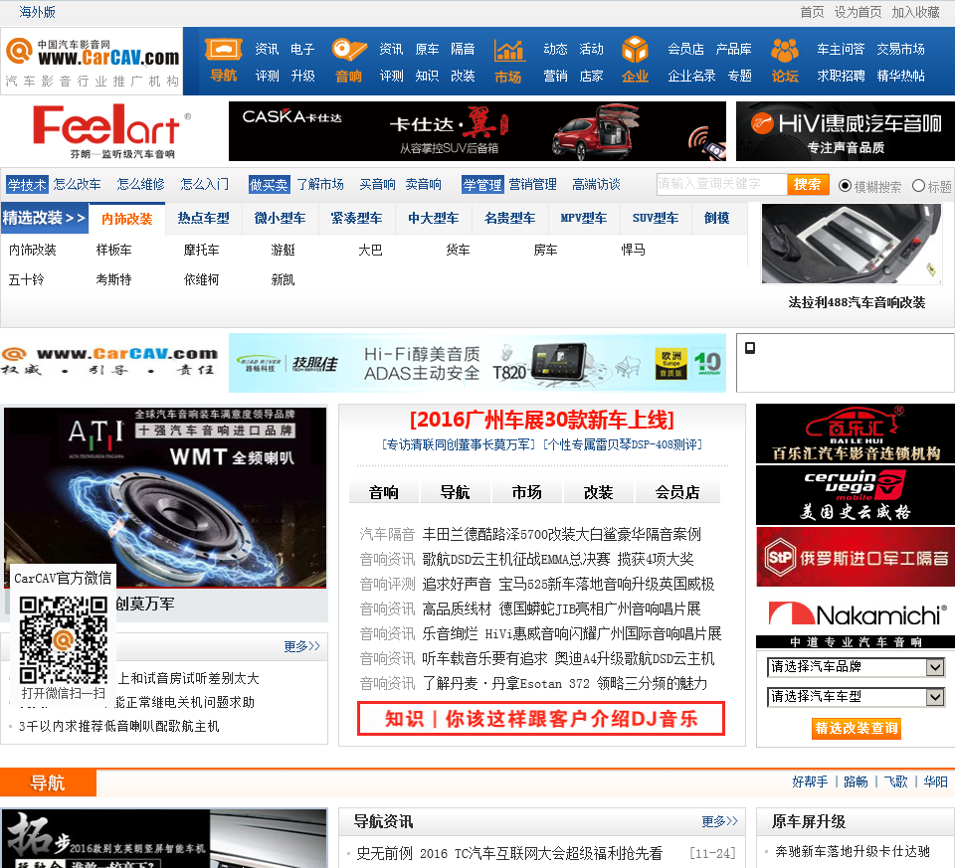The image size is (955, 868).
Task: Open the Ferrari 488 trunk audio thumbnail
Action: [x=852, y=244]
